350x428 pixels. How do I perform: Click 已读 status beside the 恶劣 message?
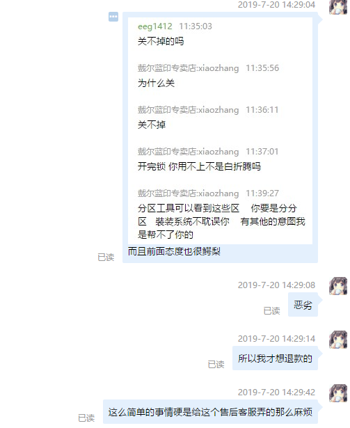tap(271, 310)
